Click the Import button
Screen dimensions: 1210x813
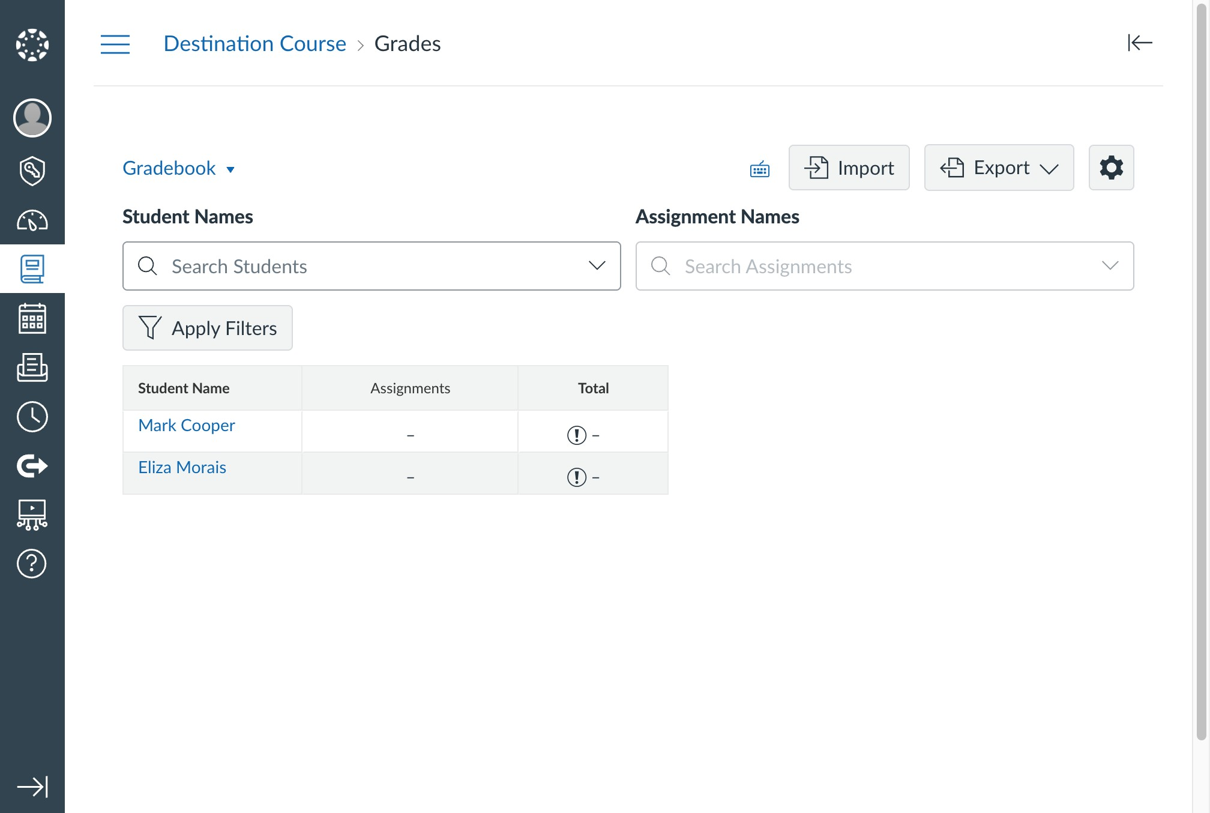point(849,168)
